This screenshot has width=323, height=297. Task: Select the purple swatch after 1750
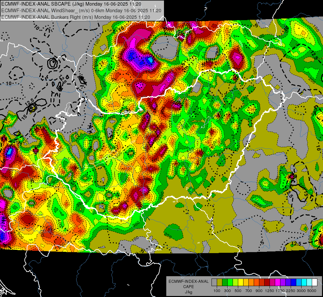(x=283, y=282)
